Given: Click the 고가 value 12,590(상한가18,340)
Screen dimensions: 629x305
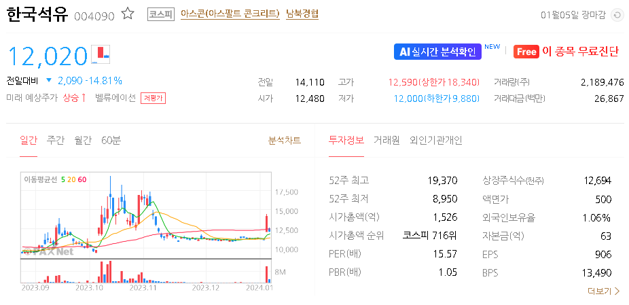Looking at the screenshot, I should [433, 83].
